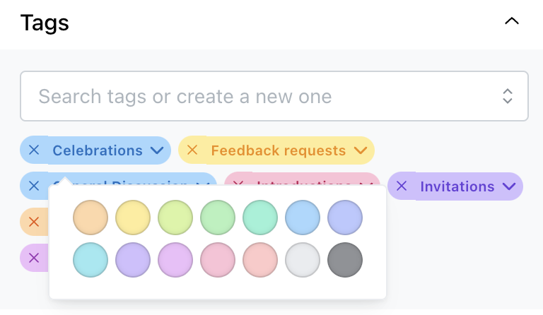Choose the light gray color swatch

pyautogui.click(x=303, y=260)
